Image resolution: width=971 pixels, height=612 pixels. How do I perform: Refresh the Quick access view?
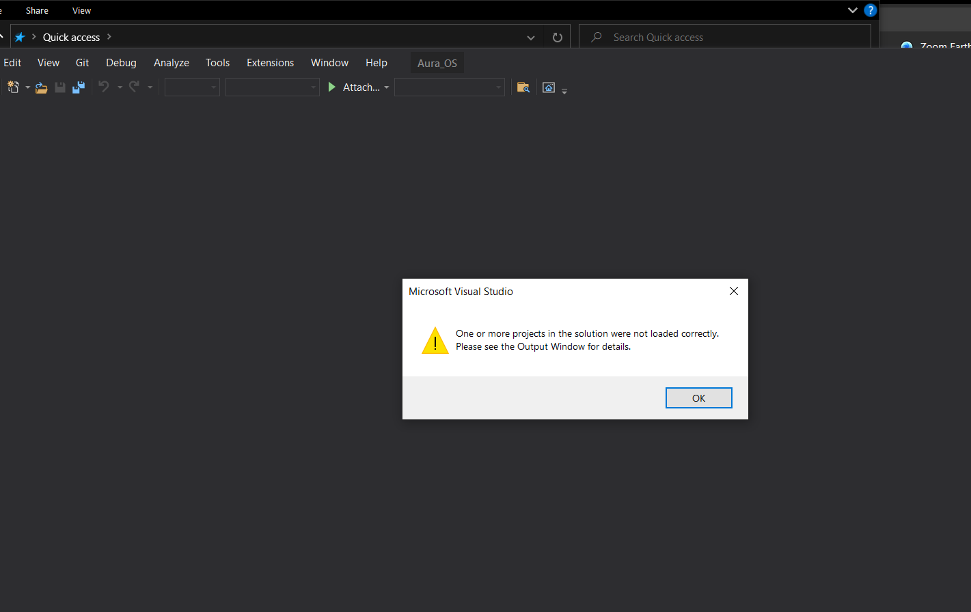[x=557, y=37]
